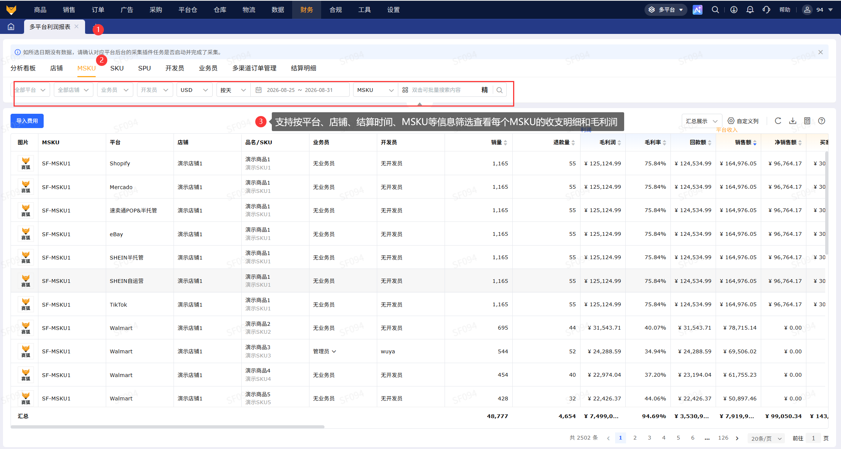The height and width of the screenshot is (449, 841).
Task: Click the 自定义列 button
Action: click(743, 121)
